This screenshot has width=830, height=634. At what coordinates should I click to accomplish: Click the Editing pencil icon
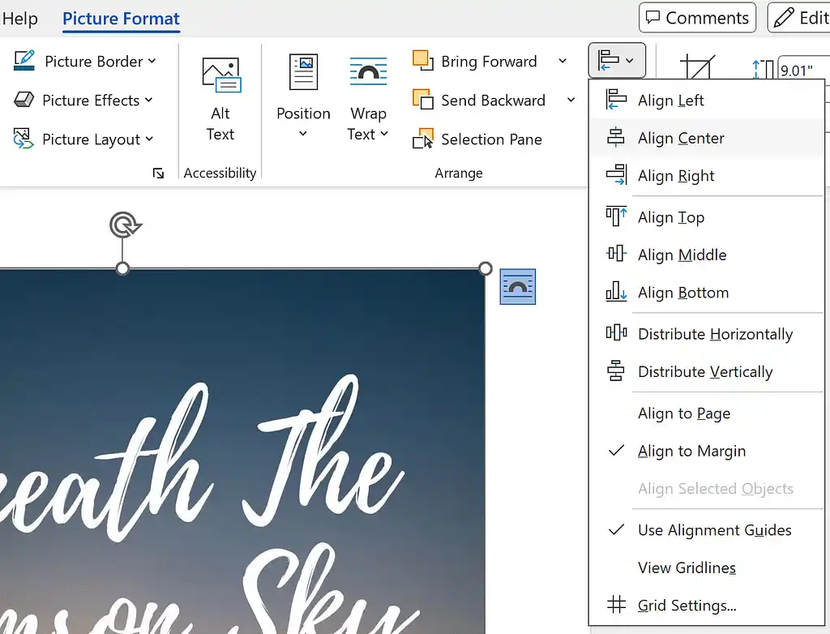[x=784, y=18]
